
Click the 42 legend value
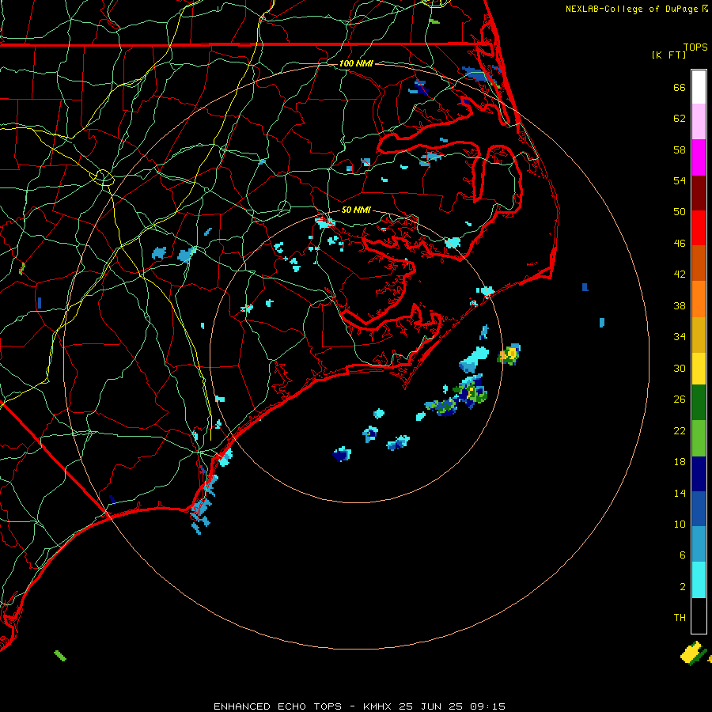tap(680, 275)
